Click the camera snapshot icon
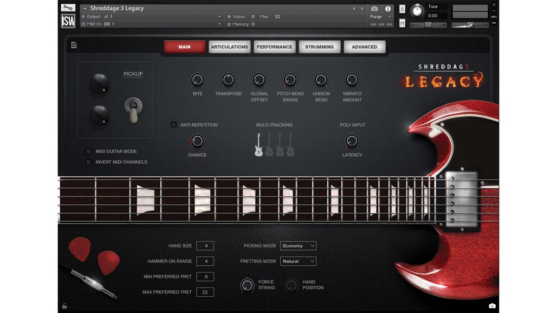The height and width of the screenshot is (313, 557). pos(375,8)
